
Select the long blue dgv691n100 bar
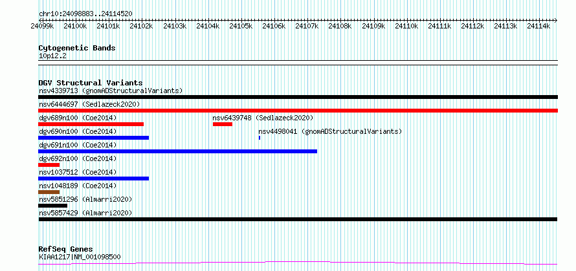(177, 151)
